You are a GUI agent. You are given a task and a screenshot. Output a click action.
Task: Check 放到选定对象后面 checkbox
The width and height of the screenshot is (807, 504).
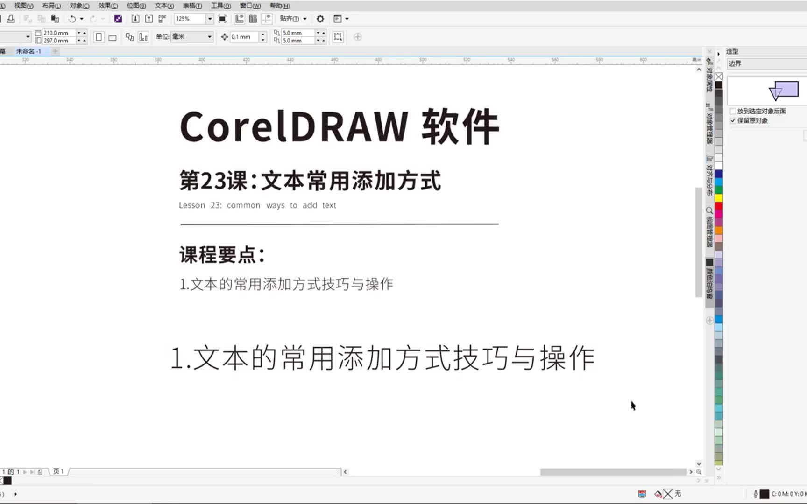click(733, 111)
